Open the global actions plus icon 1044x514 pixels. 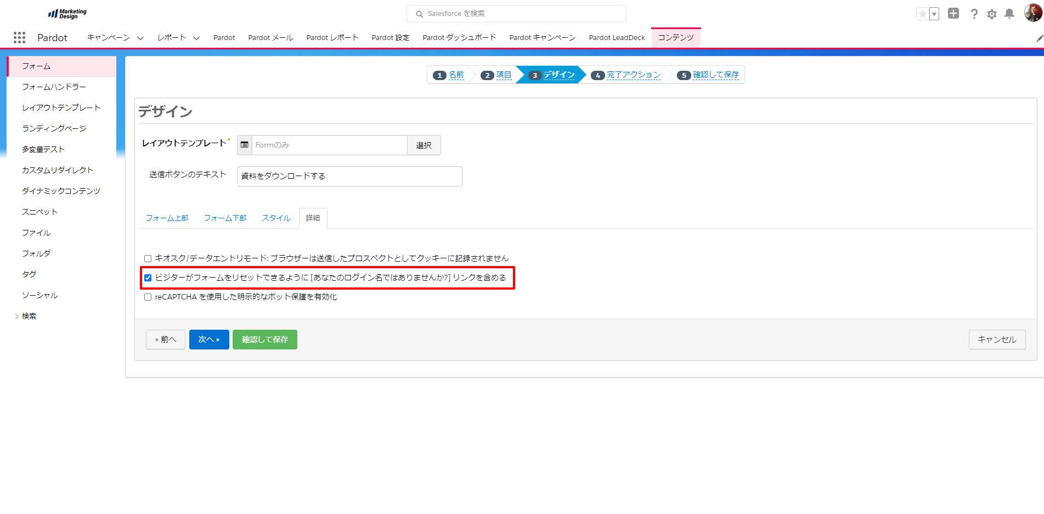[x=953, y=14]
